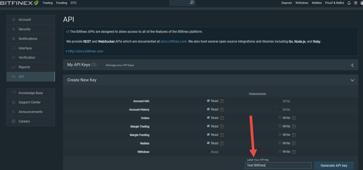The width and height of the screenshot is (363, 170).
Task: Click the help icon next to Account History Read
Action: pyautogui.click(x=222, y=109)
